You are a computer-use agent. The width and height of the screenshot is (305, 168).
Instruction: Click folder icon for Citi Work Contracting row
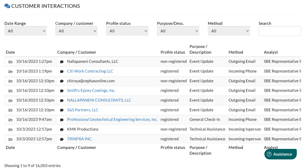click(10, 71)
